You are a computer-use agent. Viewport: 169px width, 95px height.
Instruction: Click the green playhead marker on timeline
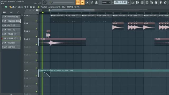tap(43, 13)
